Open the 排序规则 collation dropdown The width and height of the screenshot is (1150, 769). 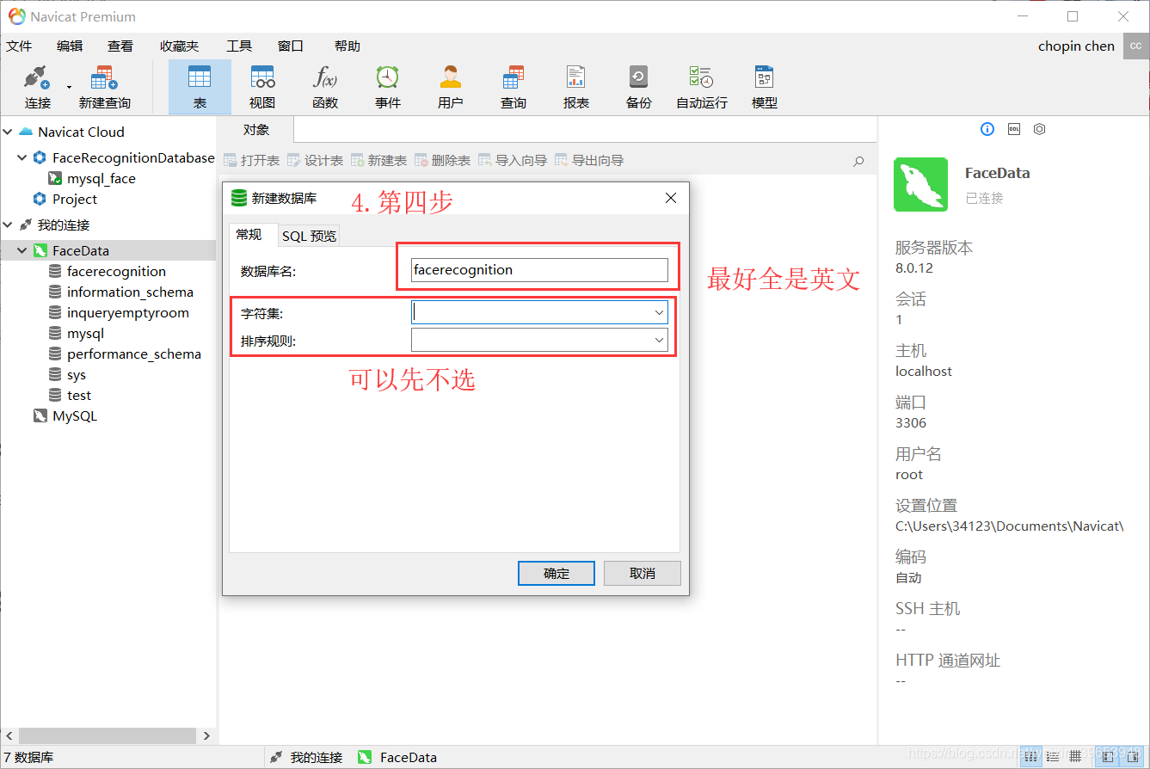(659, 339)
